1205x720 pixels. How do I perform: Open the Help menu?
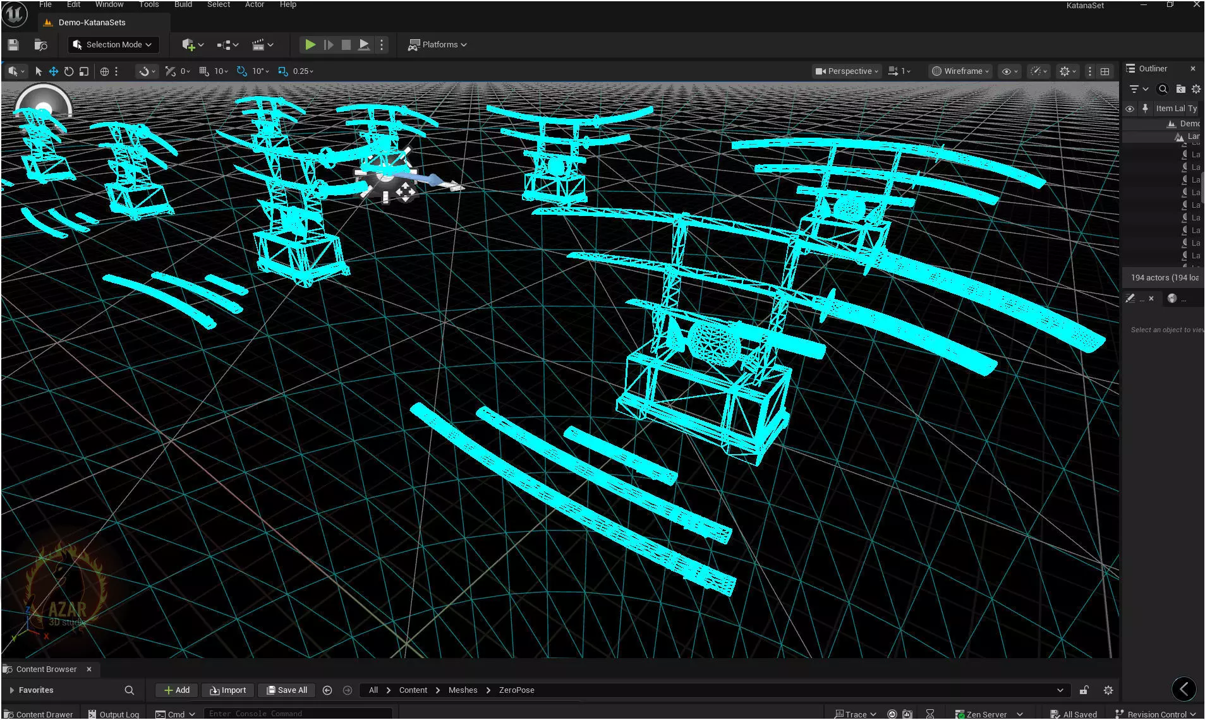pyautogui.click(x=288, y=4)
